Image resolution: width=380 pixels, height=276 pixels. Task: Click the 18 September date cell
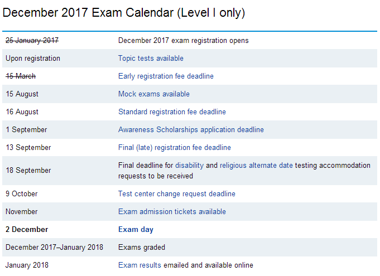click(28, 170)
